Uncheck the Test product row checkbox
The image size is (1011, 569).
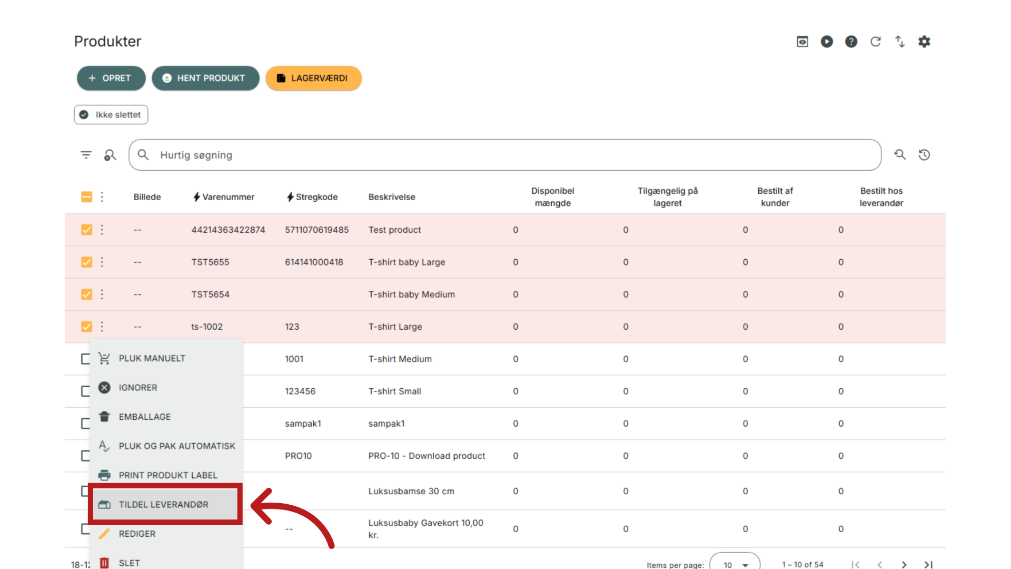point(86,230)
